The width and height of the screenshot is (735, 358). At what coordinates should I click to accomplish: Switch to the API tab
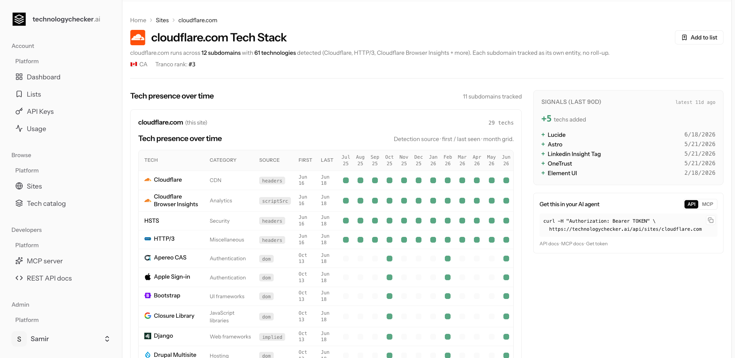(x=691, y=204)
